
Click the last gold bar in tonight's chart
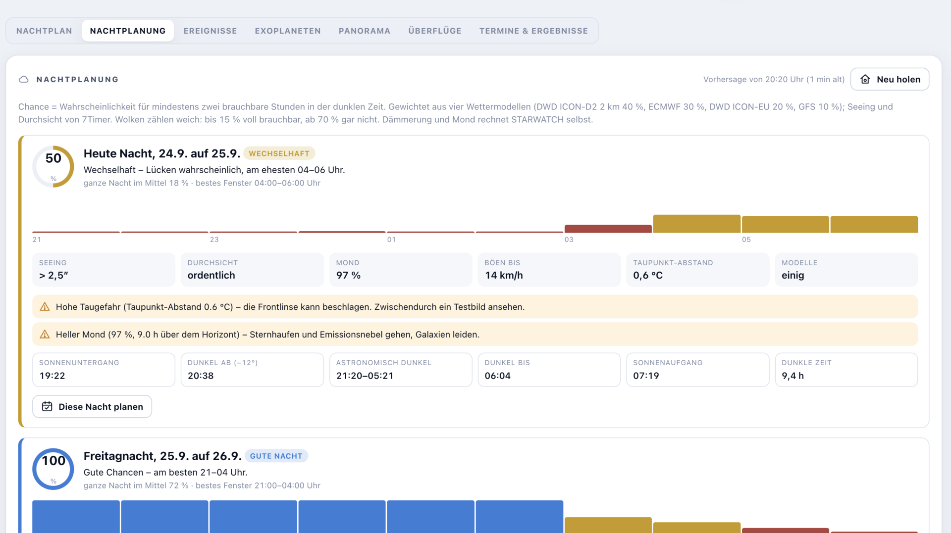(874, 224)
